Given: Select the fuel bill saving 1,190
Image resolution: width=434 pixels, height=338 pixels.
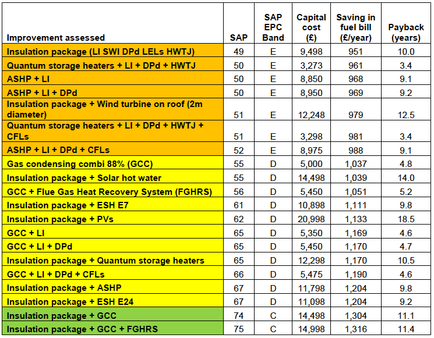Looking at the screenshot, I should click(356, 275).
